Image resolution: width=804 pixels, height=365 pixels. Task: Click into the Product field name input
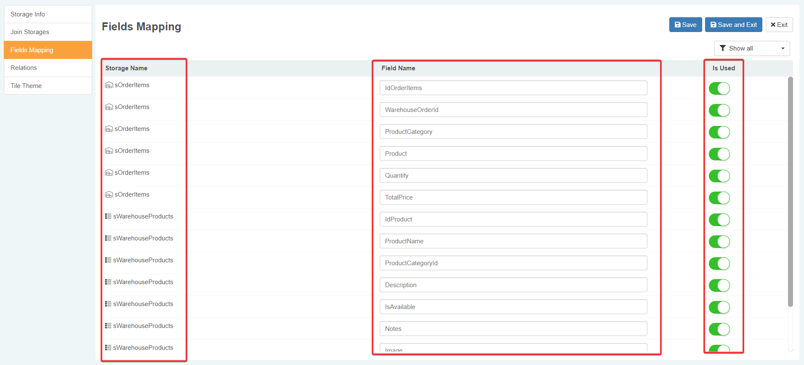click(513, 154)
